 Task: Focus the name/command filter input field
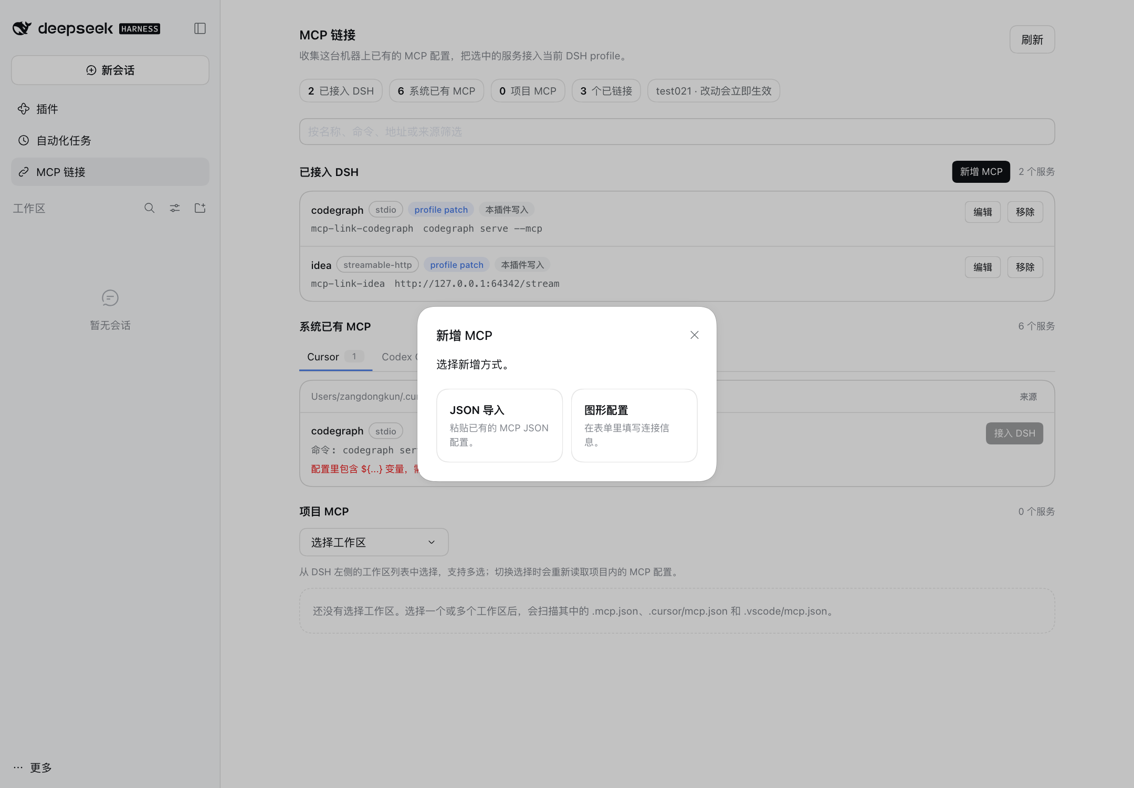[677, 132]
